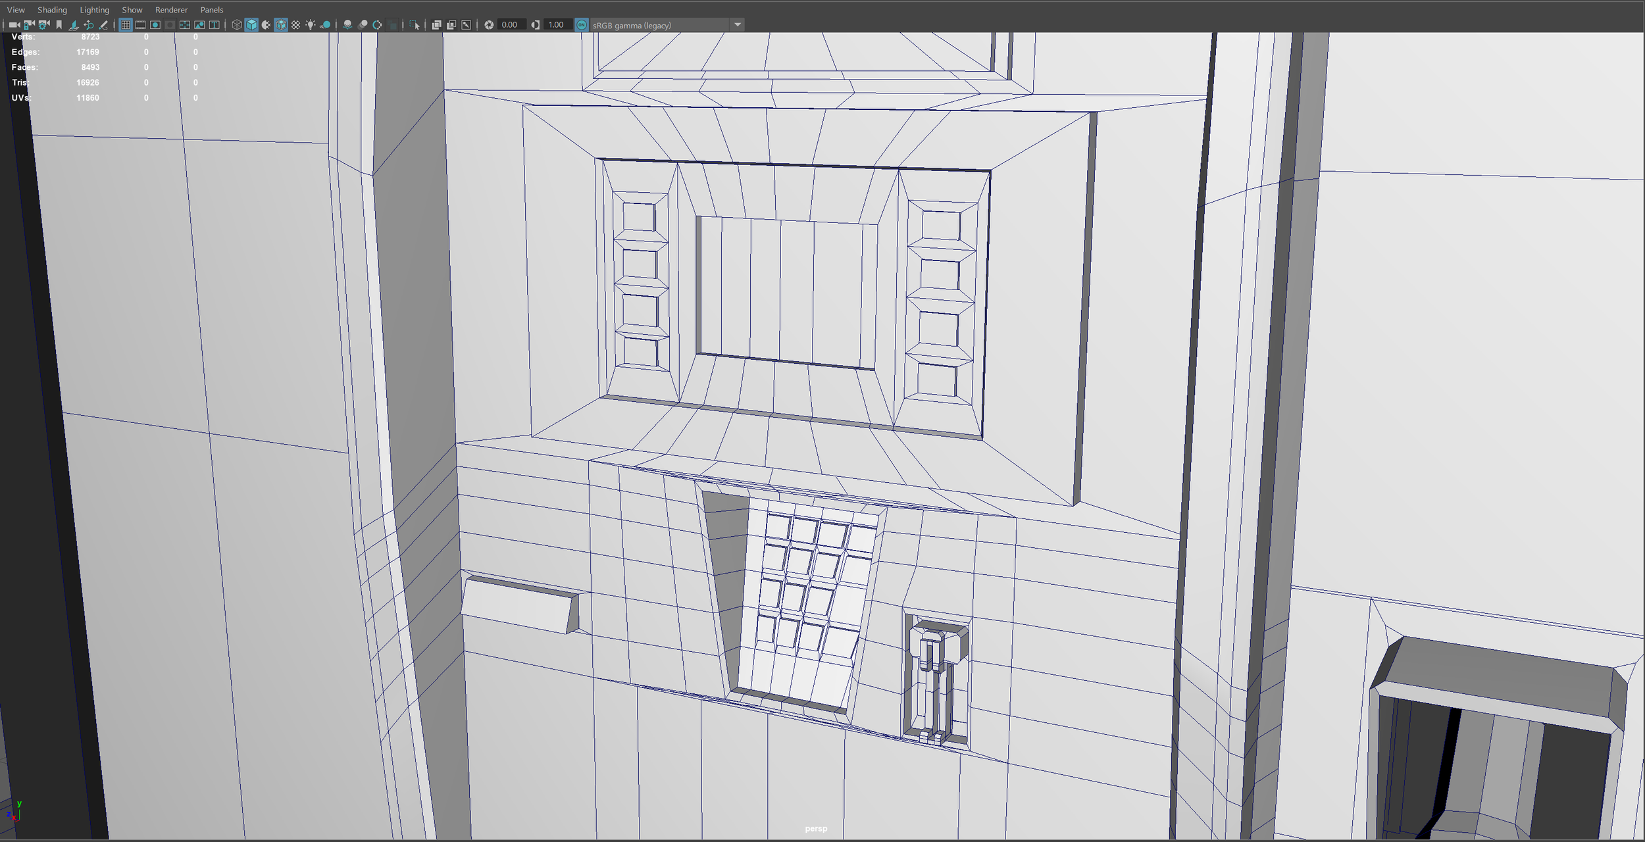Click the 2D Pan/Zoom icon

tap(88, 25)
